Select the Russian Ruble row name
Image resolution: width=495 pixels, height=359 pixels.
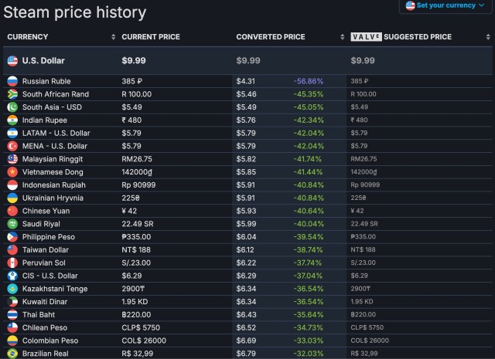[46, 81]
